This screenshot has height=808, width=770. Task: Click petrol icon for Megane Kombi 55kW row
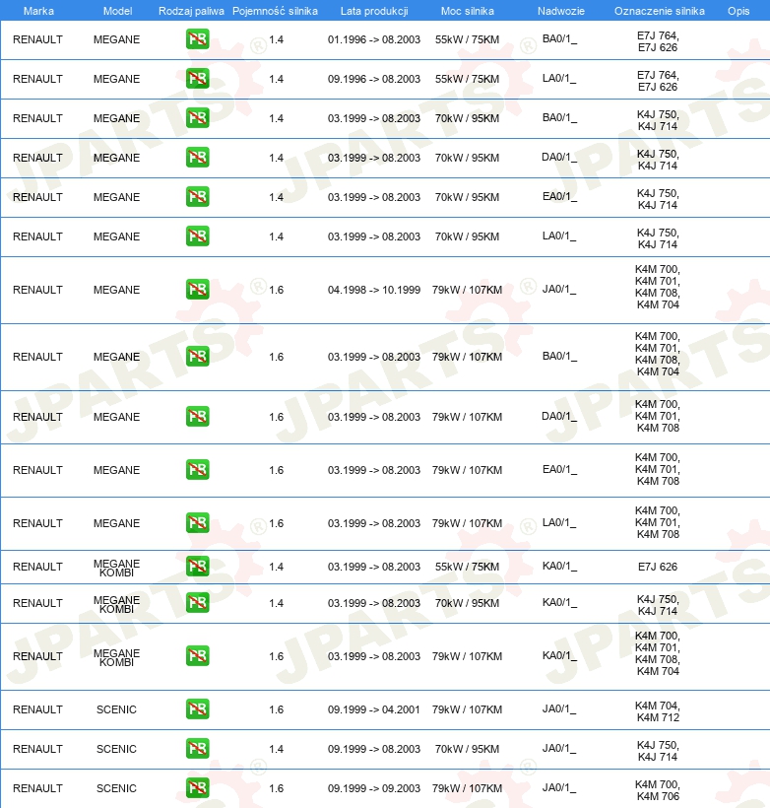click(198, 567)
